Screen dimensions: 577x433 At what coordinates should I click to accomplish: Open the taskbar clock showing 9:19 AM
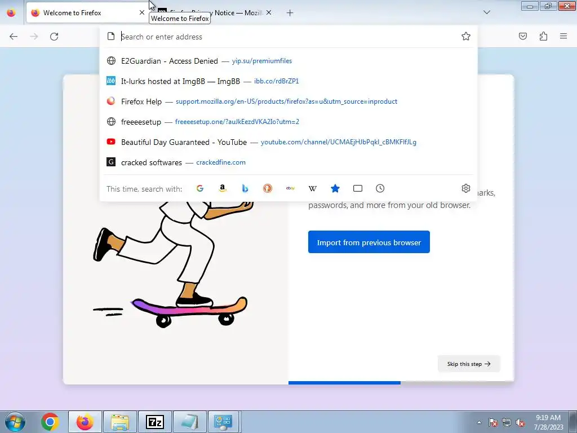(548, 422)
